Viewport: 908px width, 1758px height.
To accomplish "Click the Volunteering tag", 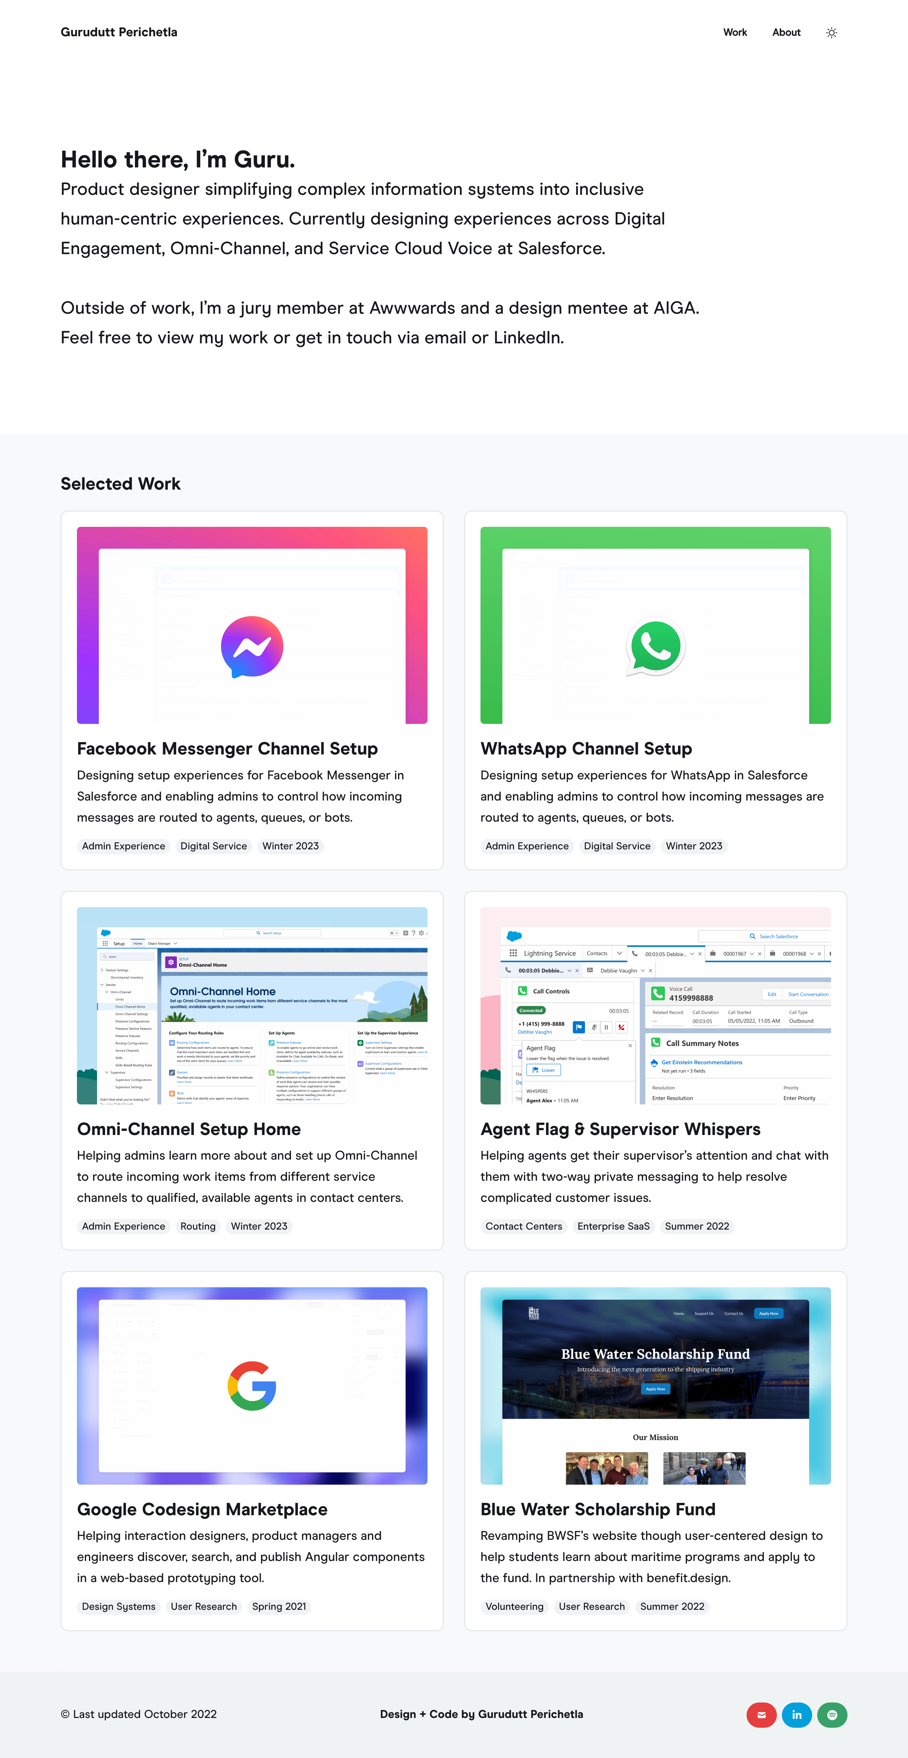I will (x=514, y=1606).
